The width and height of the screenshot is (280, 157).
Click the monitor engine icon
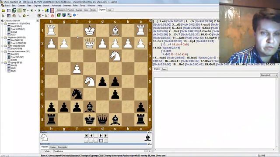64,15
